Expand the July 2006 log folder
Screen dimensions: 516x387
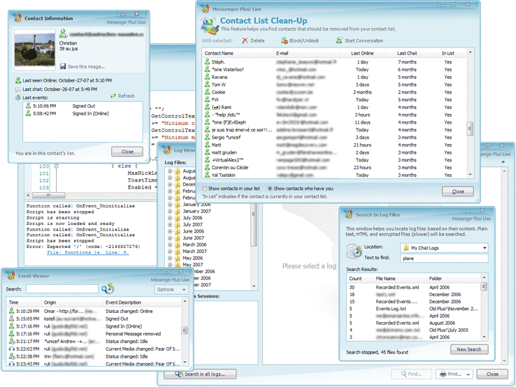[x=170, y=218]
